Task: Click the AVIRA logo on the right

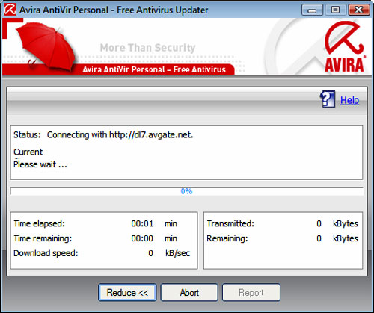Action: pos(345,46)
